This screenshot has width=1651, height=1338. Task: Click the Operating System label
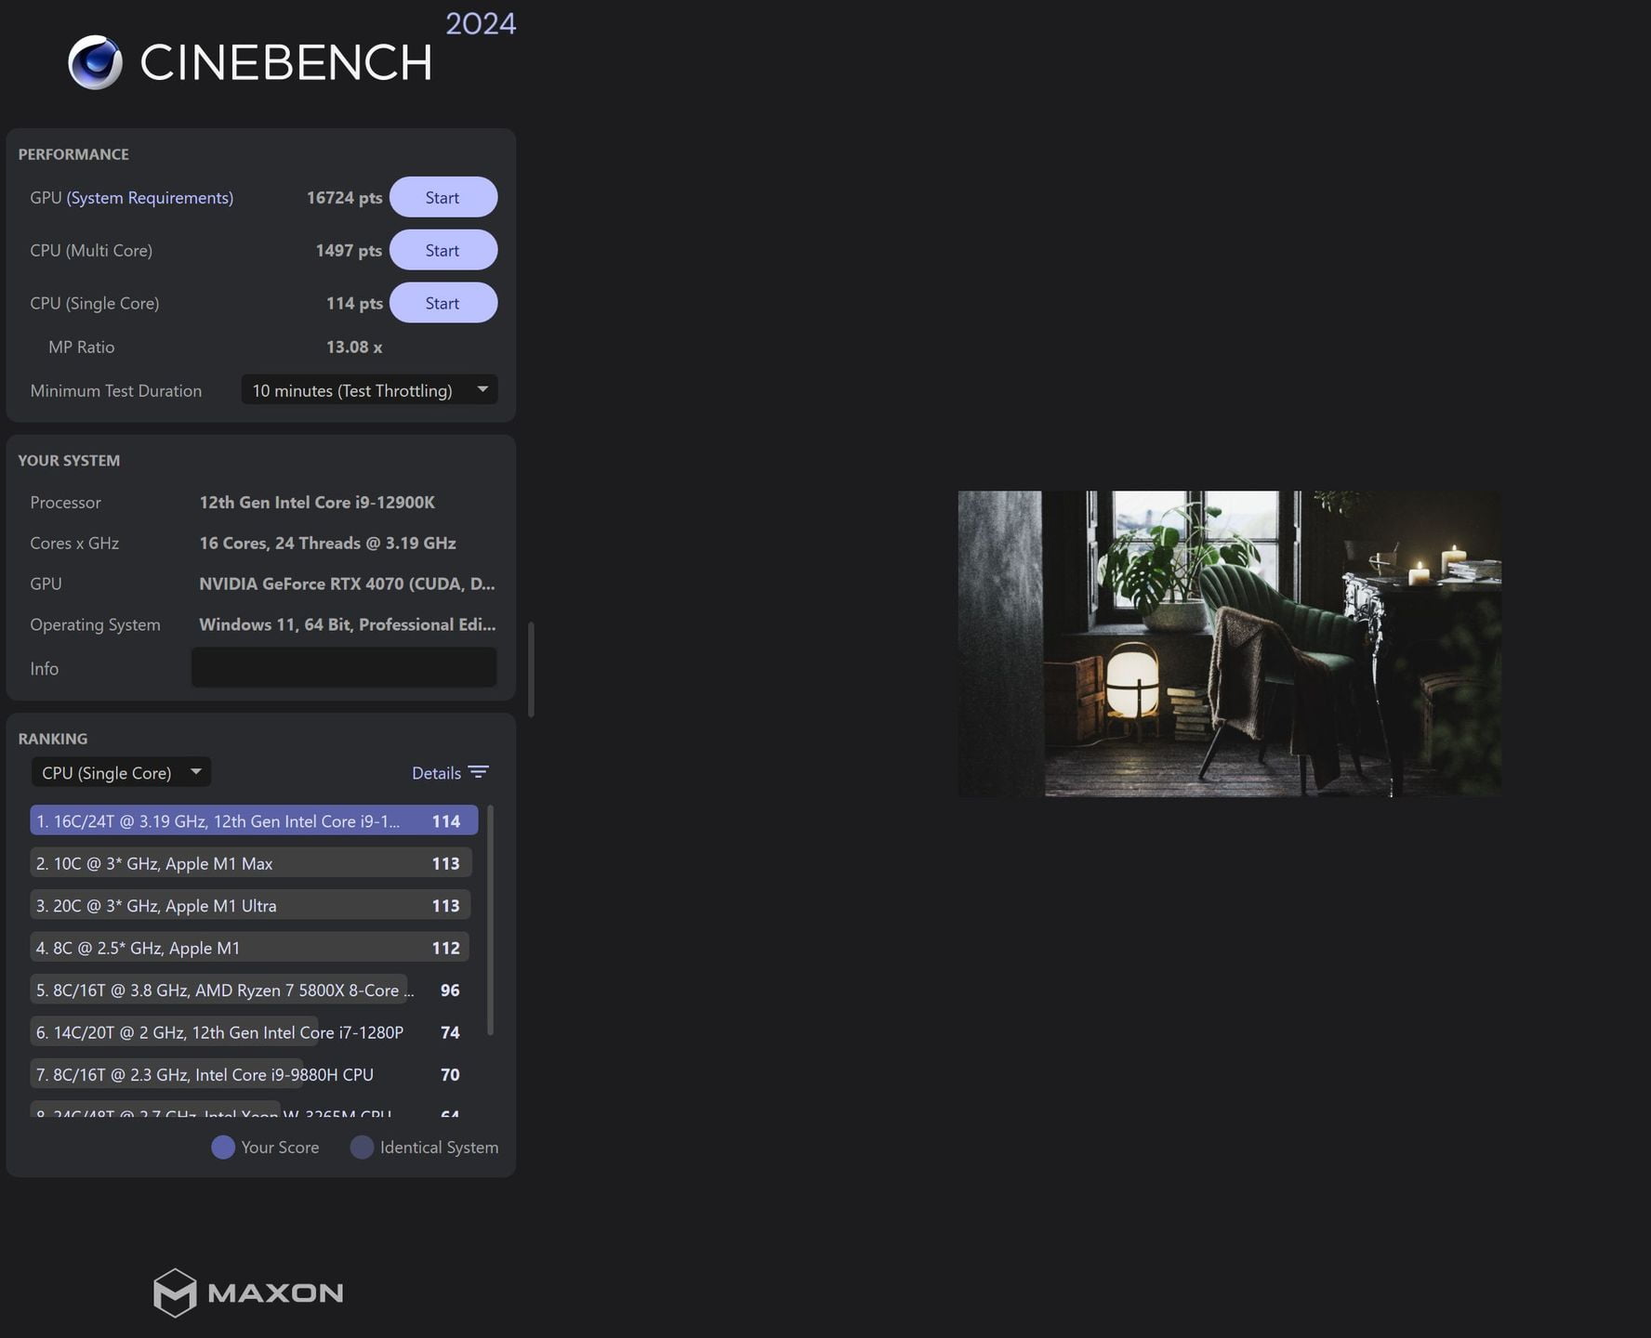point(95,624)
